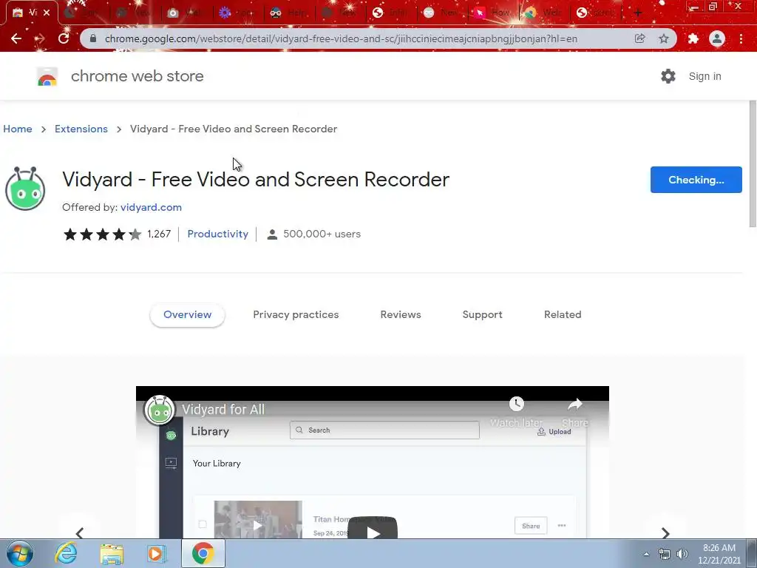This screenshot has width=757, height=568.
Task: Open the Extensions puzzle icon
Action: [693, 38]
